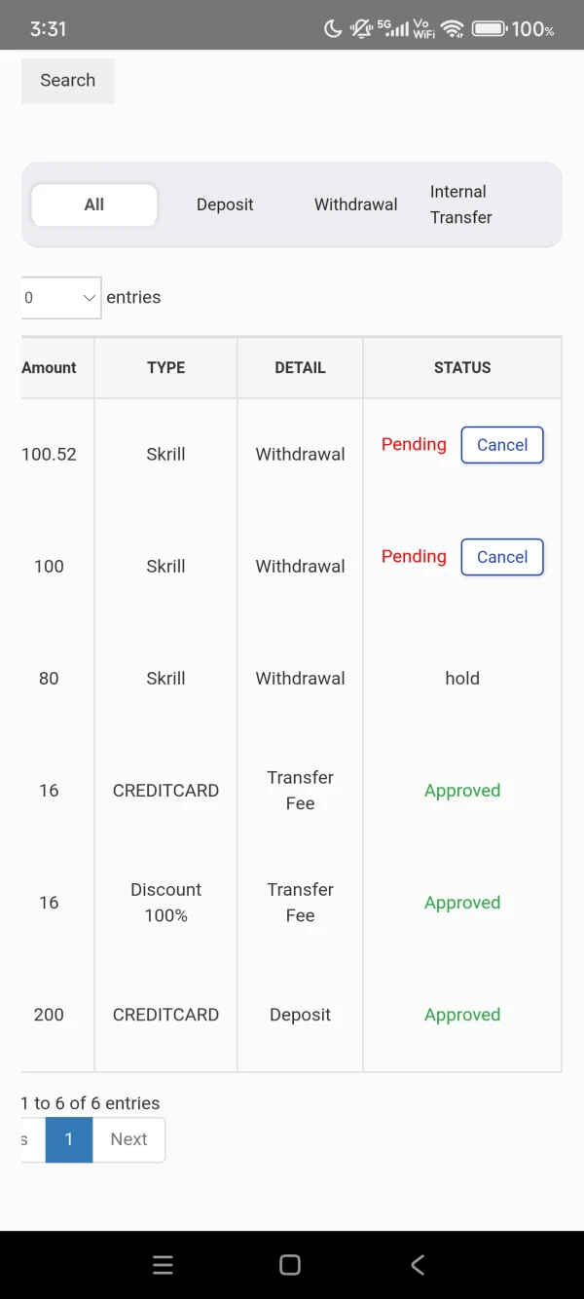Sort by the TYPE column header
The width and height of the screenshot is (584, 1299).
tap(165, 368)
